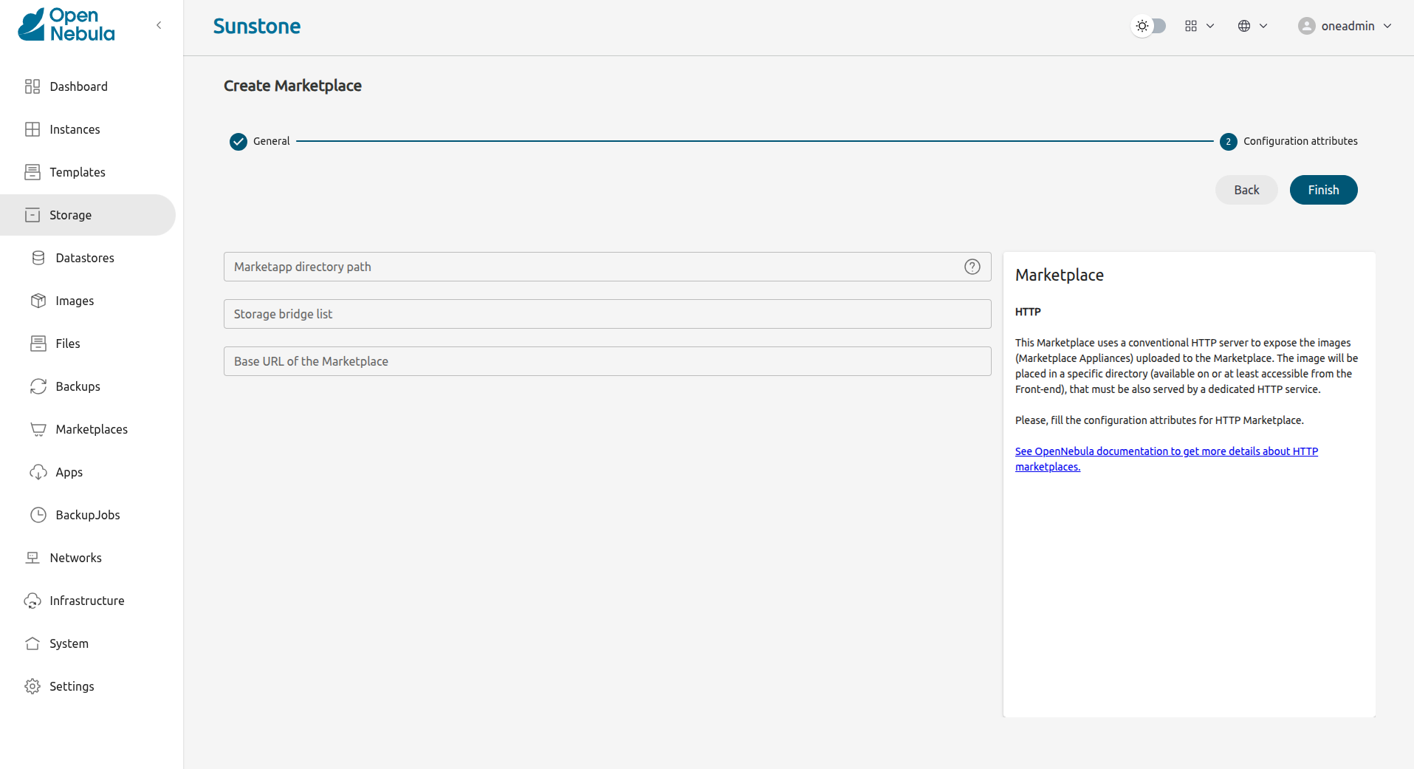Select the BackupJobs clock icon

click(x=38, y=515)
